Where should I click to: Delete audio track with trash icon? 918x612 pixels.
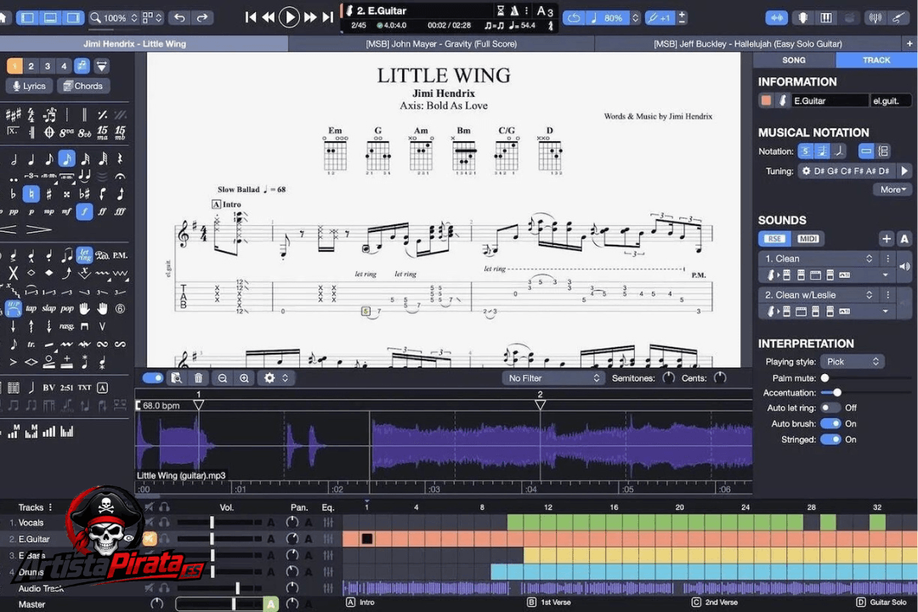(x=198, y=378)
